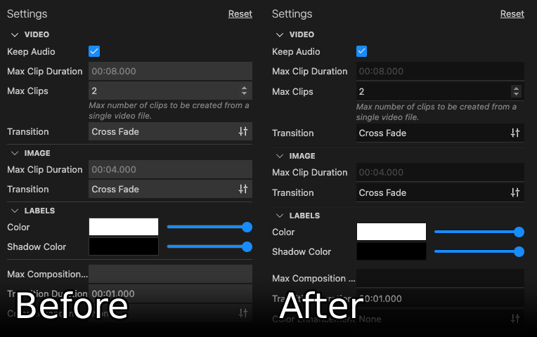Open video Transition Cross Fade dropdown, After panel
This screenshot has width=537, height=337.
point(440,133)
